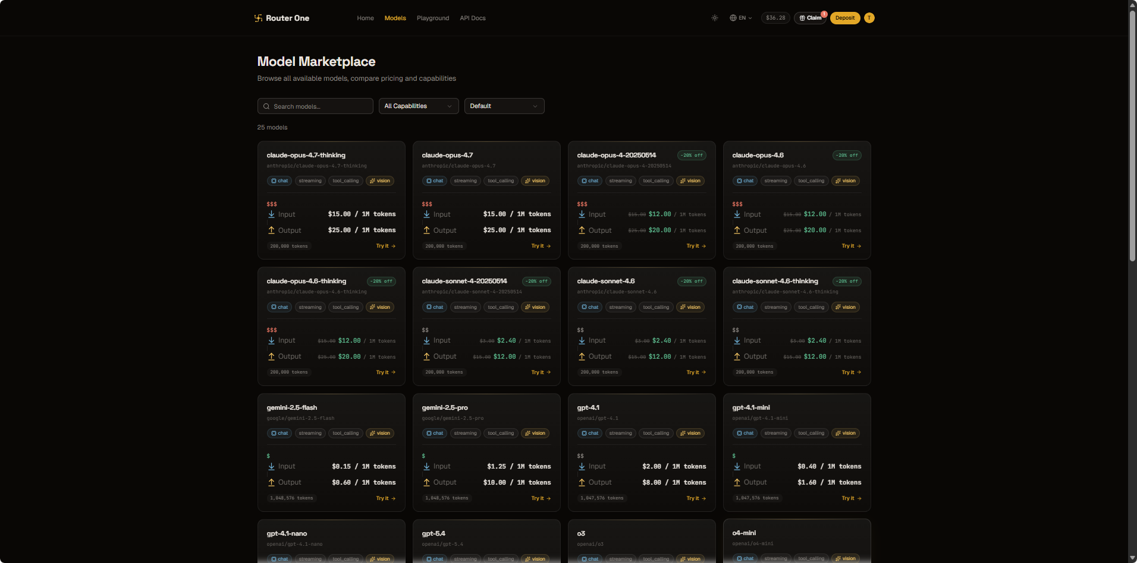Click the -20% off badge on claude-opus-4.6
Image resolution: width=1137 pixels, height=563 pixels.
(847, 155)
